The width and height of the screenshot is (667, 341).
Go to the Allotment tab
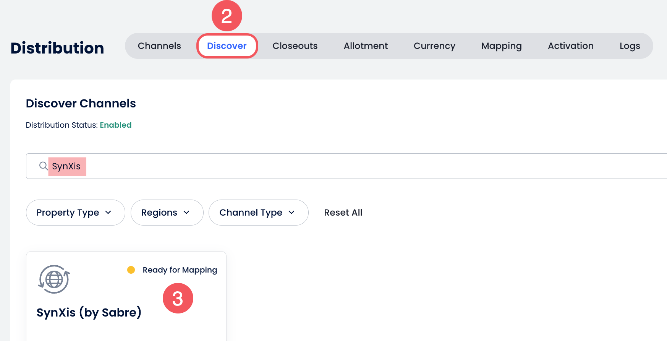pos(366,46)
